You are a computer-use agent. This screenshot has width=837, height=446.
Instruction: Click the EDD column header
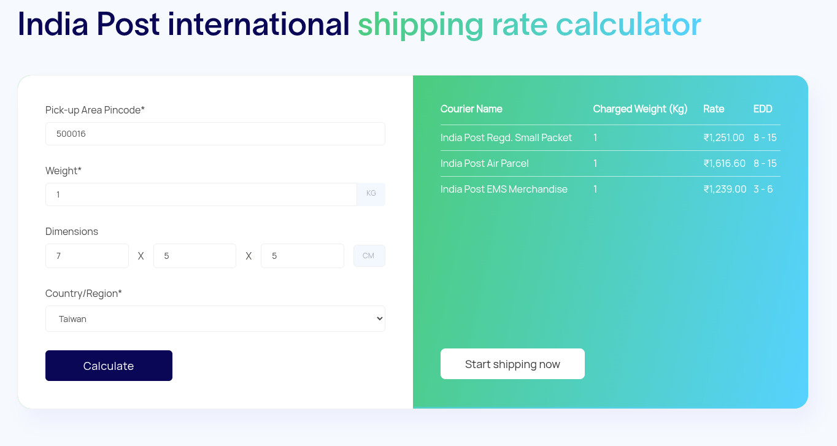point(763,109)
